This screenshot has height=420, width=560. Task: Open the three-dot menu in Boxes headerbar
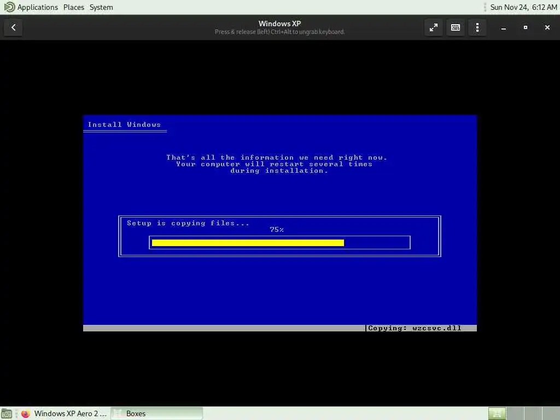point(477,27)
